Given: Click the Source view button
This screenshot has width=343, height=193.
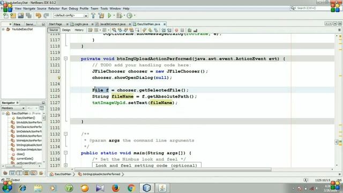Looking at the screenshot, I should tap(54, 30).
